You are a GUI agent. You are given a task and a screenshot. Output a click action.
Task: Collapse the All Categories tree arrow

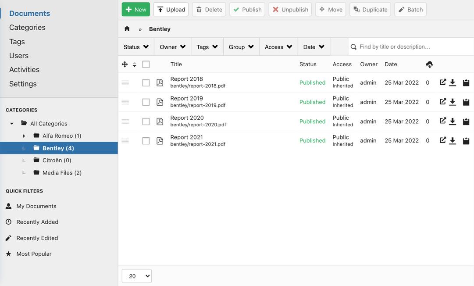click(12, 123)
